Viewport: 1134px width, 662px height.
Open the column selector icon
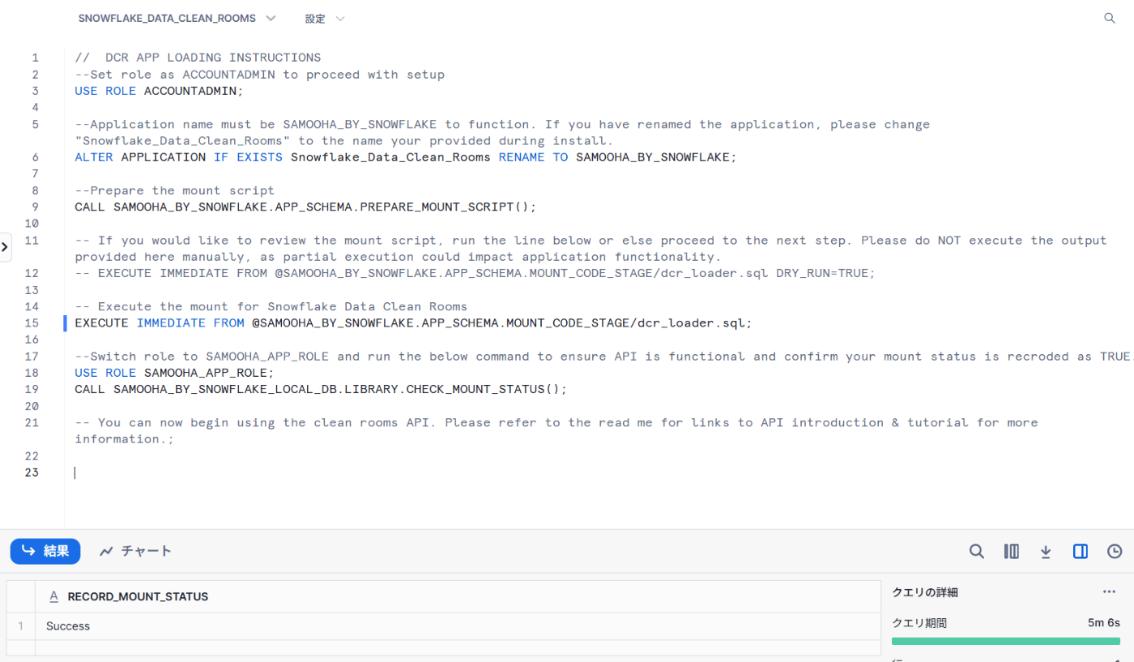(x=1011, y=551)
